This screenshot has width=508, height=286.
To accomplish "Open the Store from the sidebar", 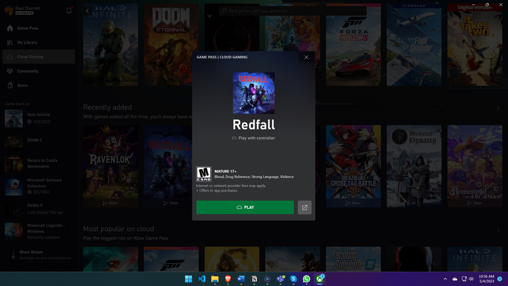I will pos(10,85).
